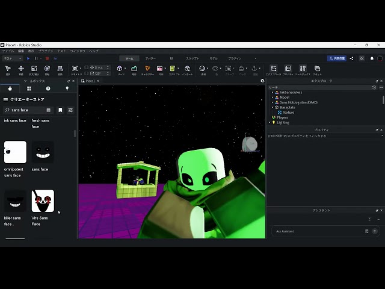Select the Scale tool in the toolbar
Image resolution: width=385 pixels, height=289 pixels.
pos(34,69)
